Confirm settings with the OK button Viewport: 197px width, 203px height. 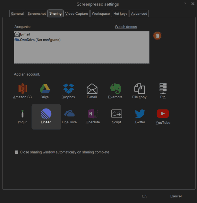click(144, 196)
